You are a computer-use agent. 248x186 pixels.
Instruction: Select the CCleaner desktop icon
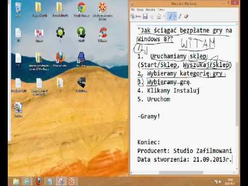coord(103,35)
